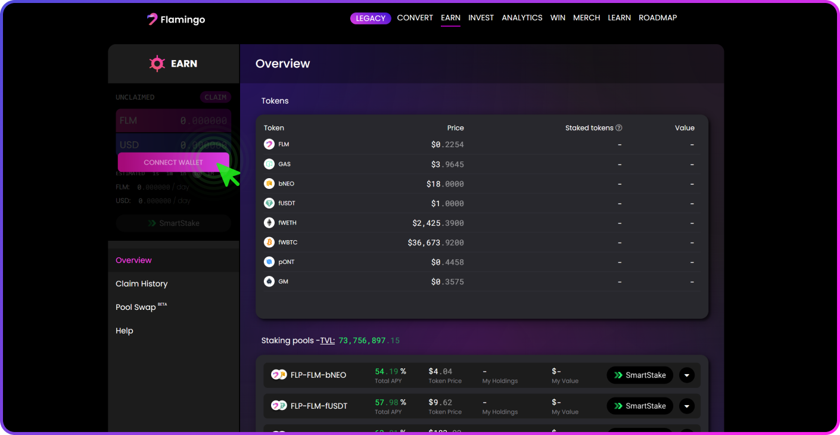Click the pONT token name
The height and width of the screenshot is (435, 840).
[286, 262]
